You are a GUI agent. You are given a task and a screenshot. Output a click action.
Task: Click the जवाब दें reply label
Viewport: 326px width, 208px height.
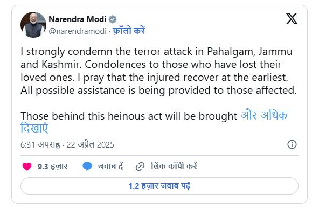pos(110,167)
